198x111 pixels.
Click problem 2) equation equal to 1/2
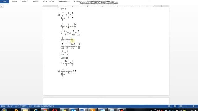[66, 16]
